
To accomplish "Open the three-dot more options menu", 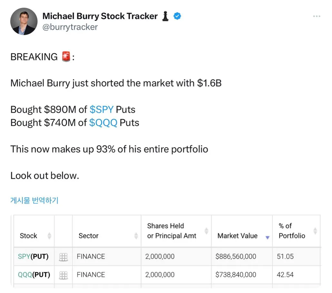I will 317,16.
